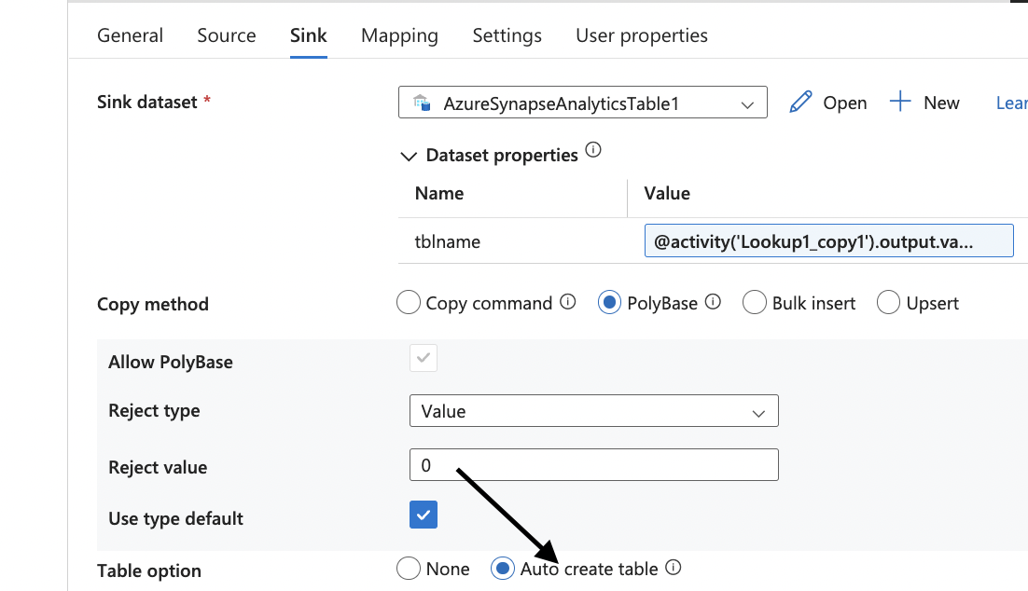Click the pencil icon beside Open
This screenshot has height=591, width=1028.
point(800,103)
